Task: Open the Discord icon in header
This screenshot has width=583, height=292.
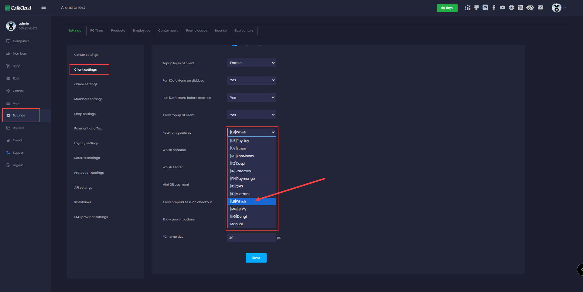Action: point(485,8)
